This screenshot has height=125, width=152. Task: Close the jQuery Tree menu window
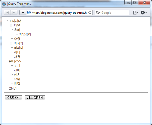pyautogui.click(x=144, y=3)
